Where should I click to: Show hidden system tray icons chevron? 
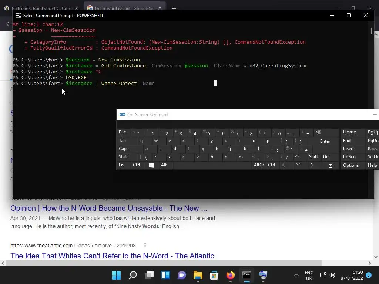(x=296, y=275)
